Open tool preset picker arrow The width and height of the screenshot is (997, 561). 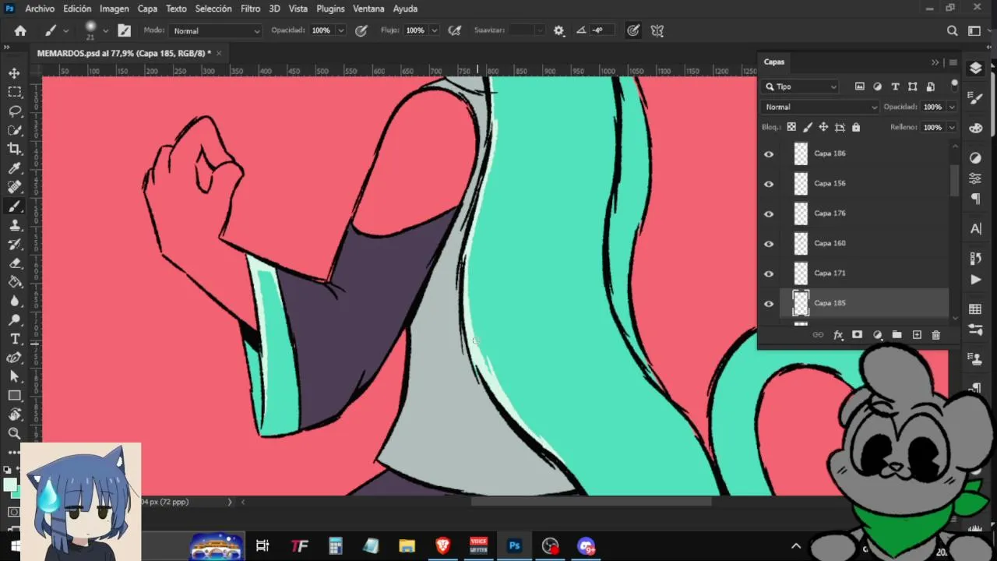[65, 30]
